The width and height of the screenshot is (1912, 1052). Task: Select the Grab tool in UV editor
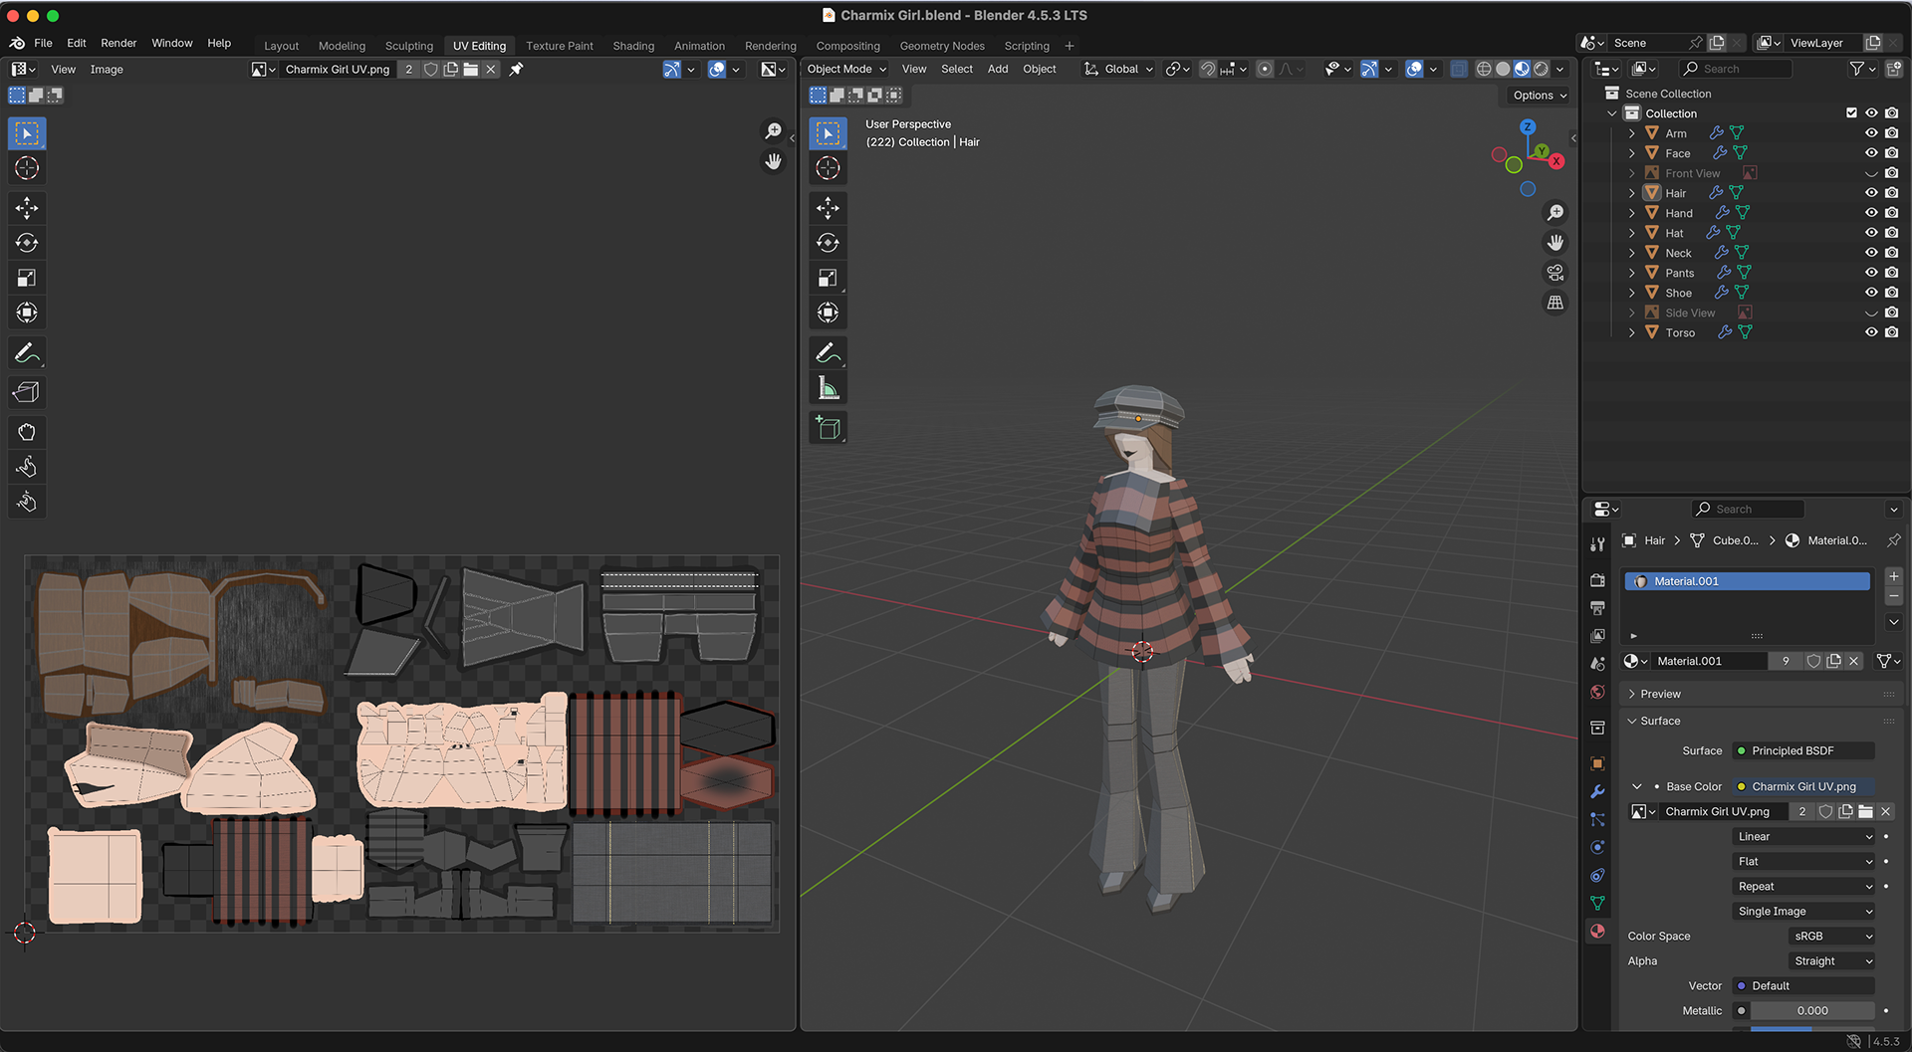point(27,432)
